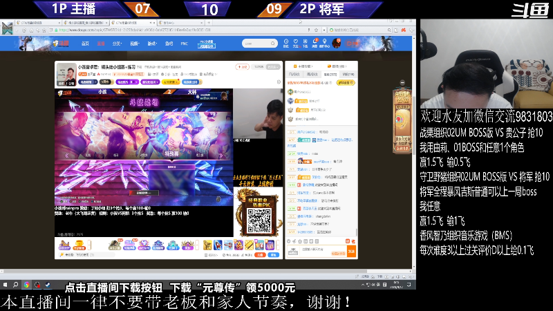553x311 pixels.
Task: Open the 直播 navigation item
Action: (x=101, y=44)
